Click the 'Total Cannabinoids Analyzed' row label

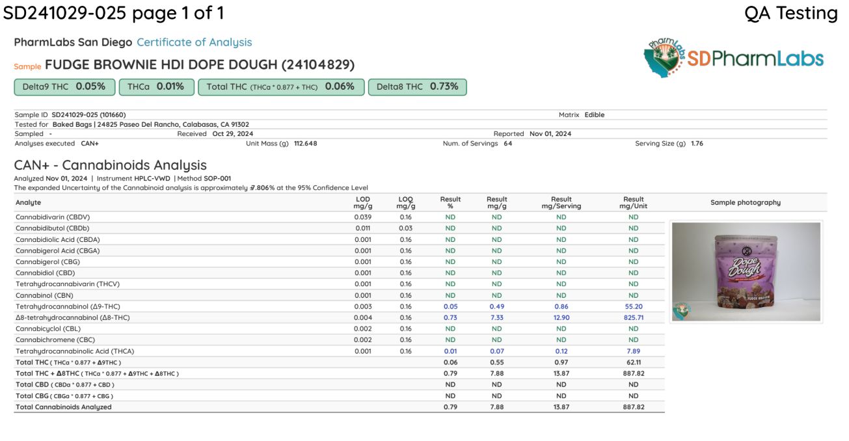tap(63, 407)
